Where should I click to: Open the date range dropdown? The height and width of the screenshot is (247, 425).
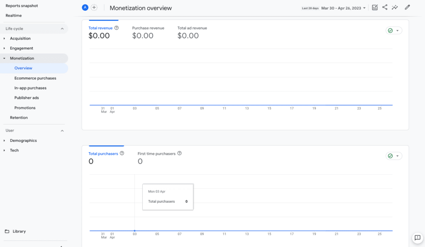[x=344, y=8]
